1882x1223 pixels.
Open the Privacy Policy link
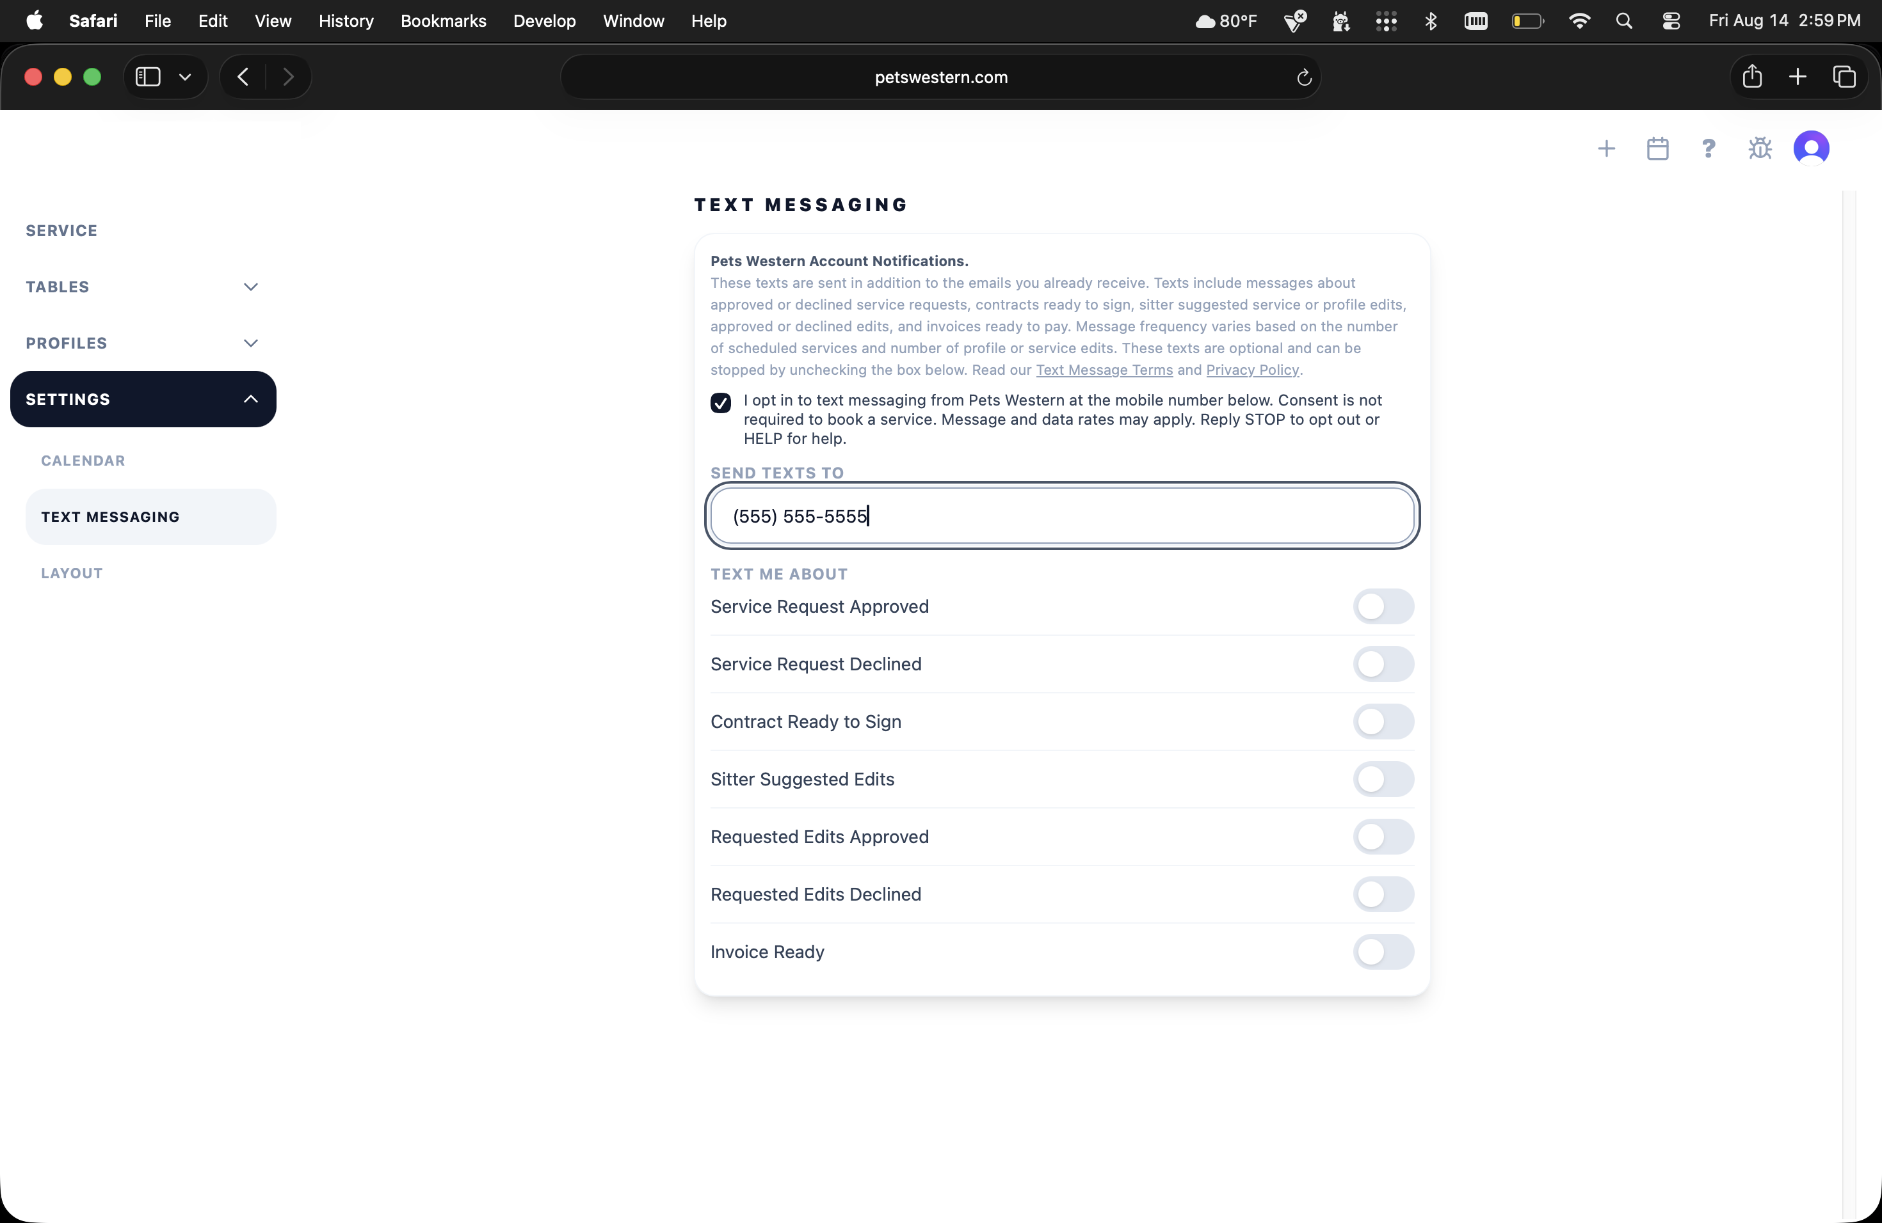pos(1253,370)
